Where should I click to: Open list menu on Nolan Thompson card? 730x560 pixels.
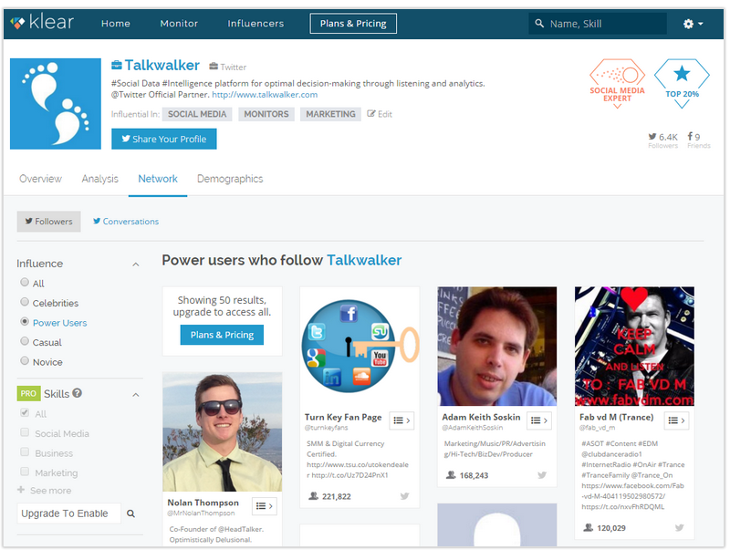point(265,506)
